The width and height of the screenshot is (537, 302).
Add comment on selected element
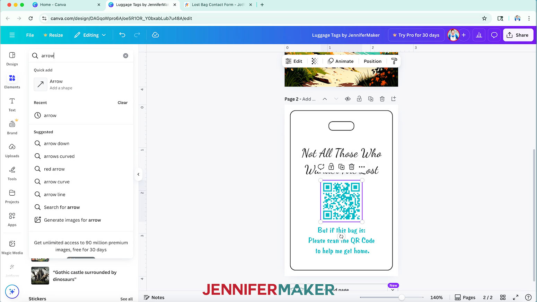point(321,167)
